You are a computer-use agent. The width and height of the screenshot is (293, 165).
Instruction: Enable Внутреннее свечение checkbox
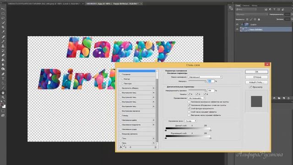click(120, 111)
